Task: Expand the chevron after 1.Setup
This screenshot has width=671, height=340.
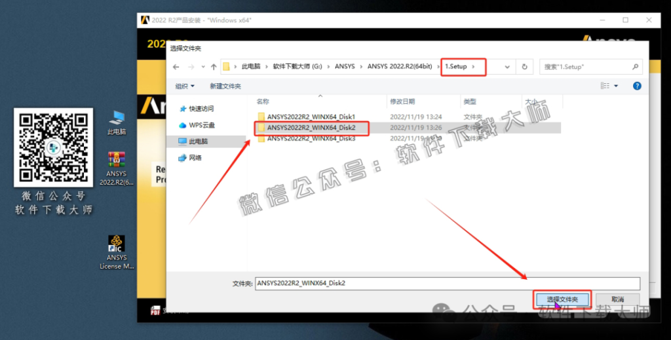Action: 473,66
